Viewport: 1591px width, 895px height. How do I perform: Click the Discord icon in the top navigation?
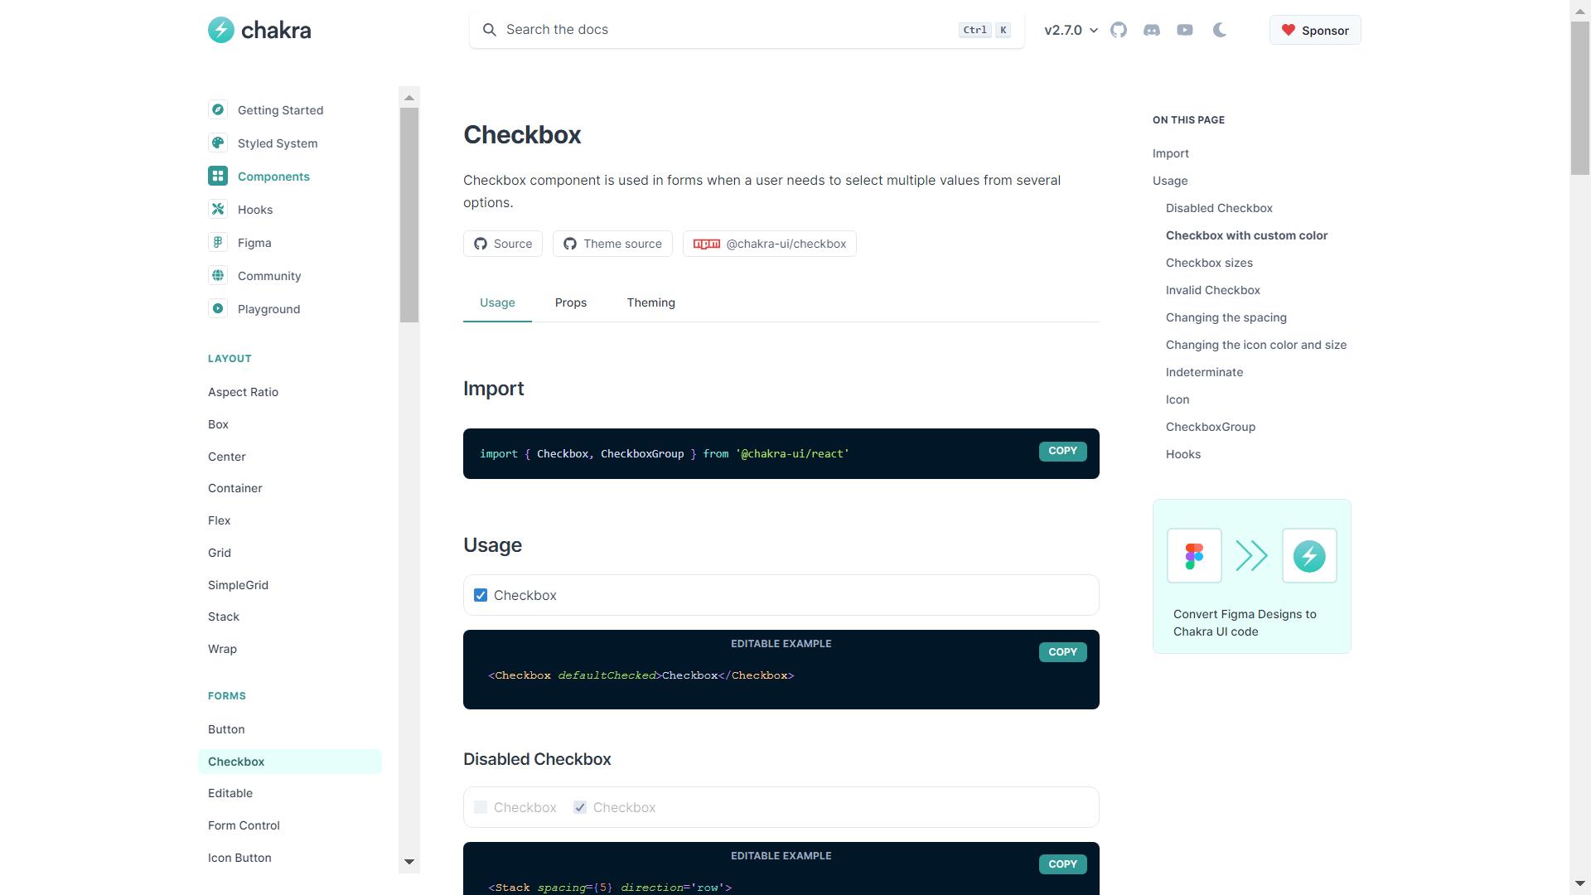[1152, 30]
